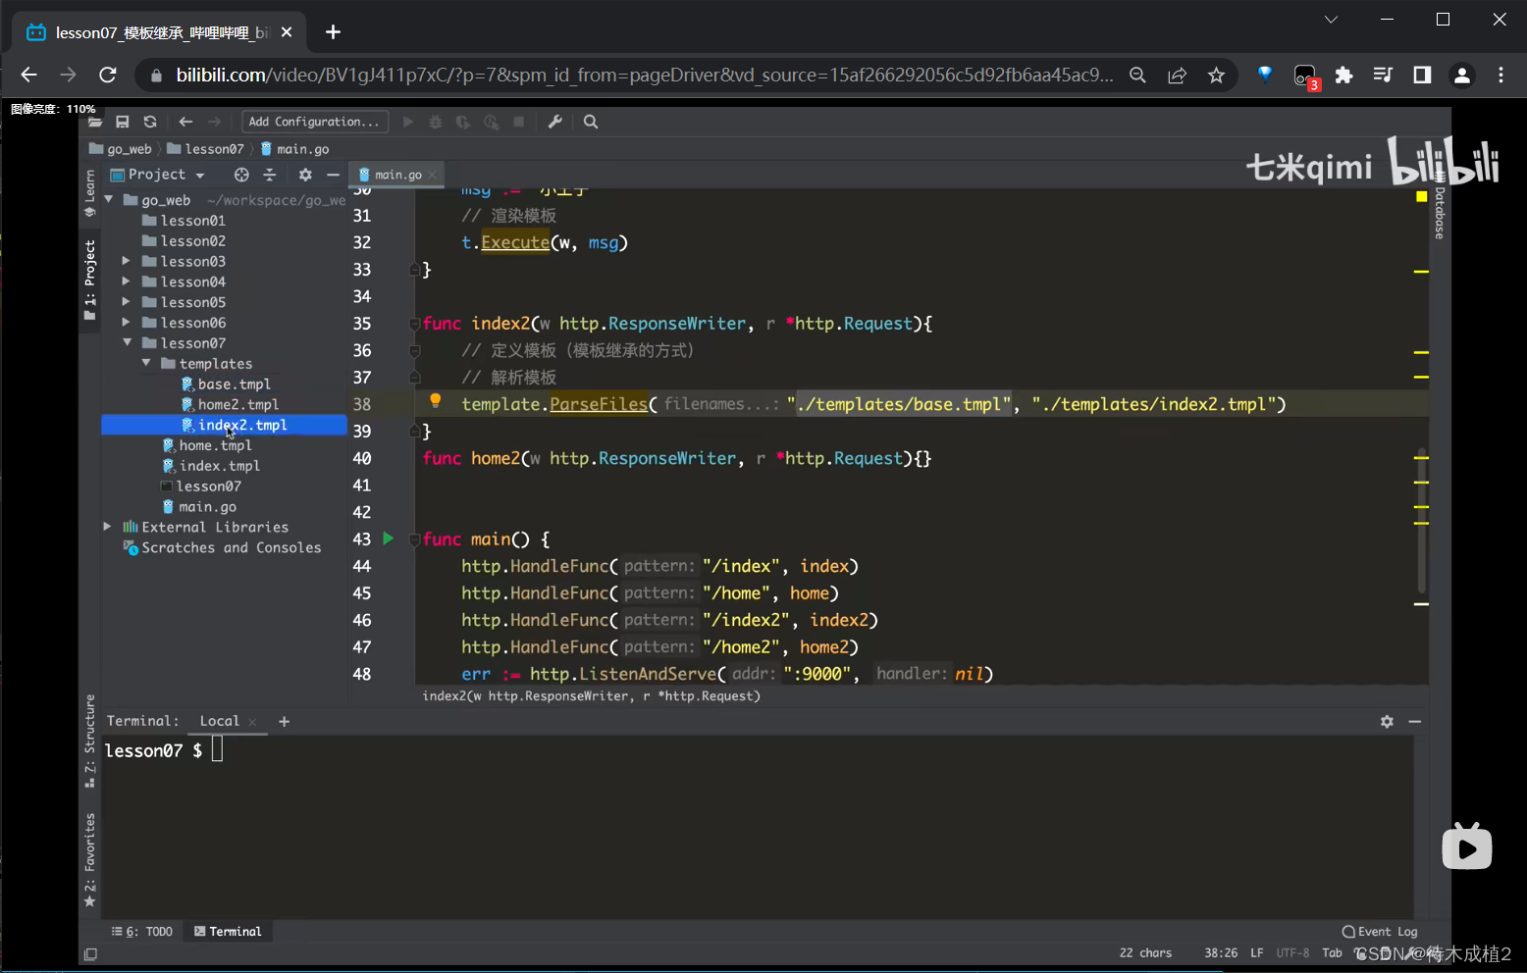Select index2.tmpl in project tree

pos(224,425)
